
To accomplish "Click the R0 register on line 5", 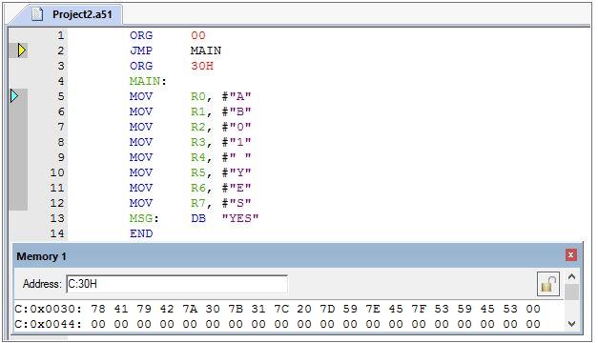I will tap(198, 96).
